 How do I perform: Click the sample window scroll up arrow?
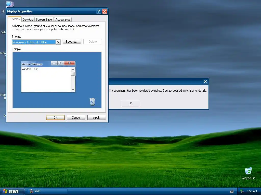click(73, 69)
